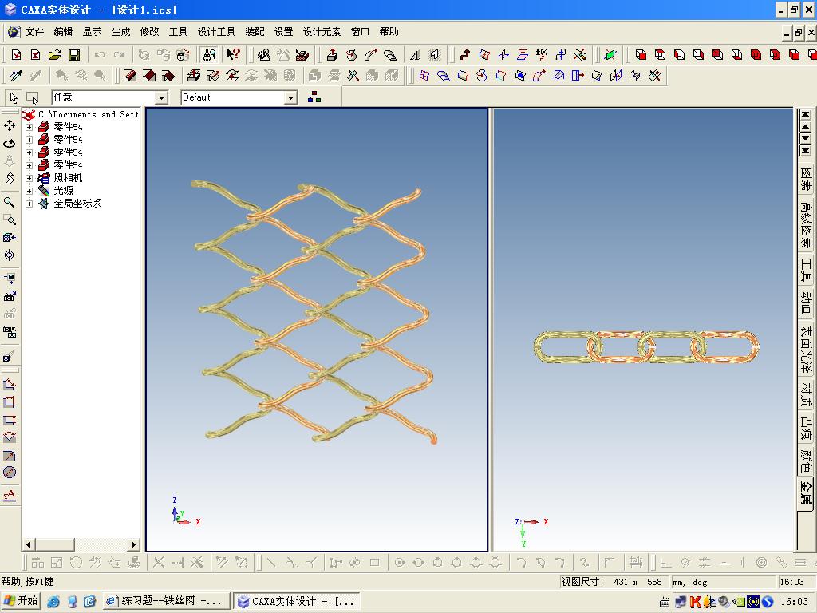Viewport: 817px width, 613px height.
Task: Switch to the 材质 catalog tab
Action: (x=806, y=394)
